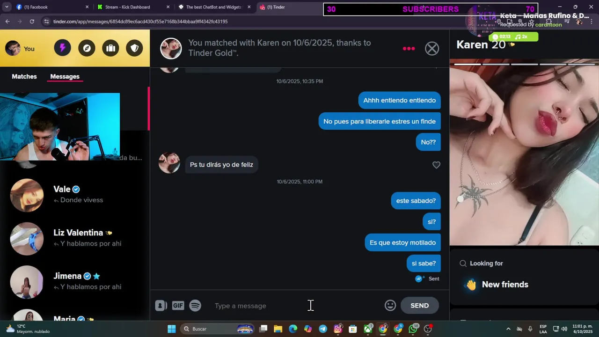
Task: Click the message 'Es que estoy motilado'
Action: 402,242
